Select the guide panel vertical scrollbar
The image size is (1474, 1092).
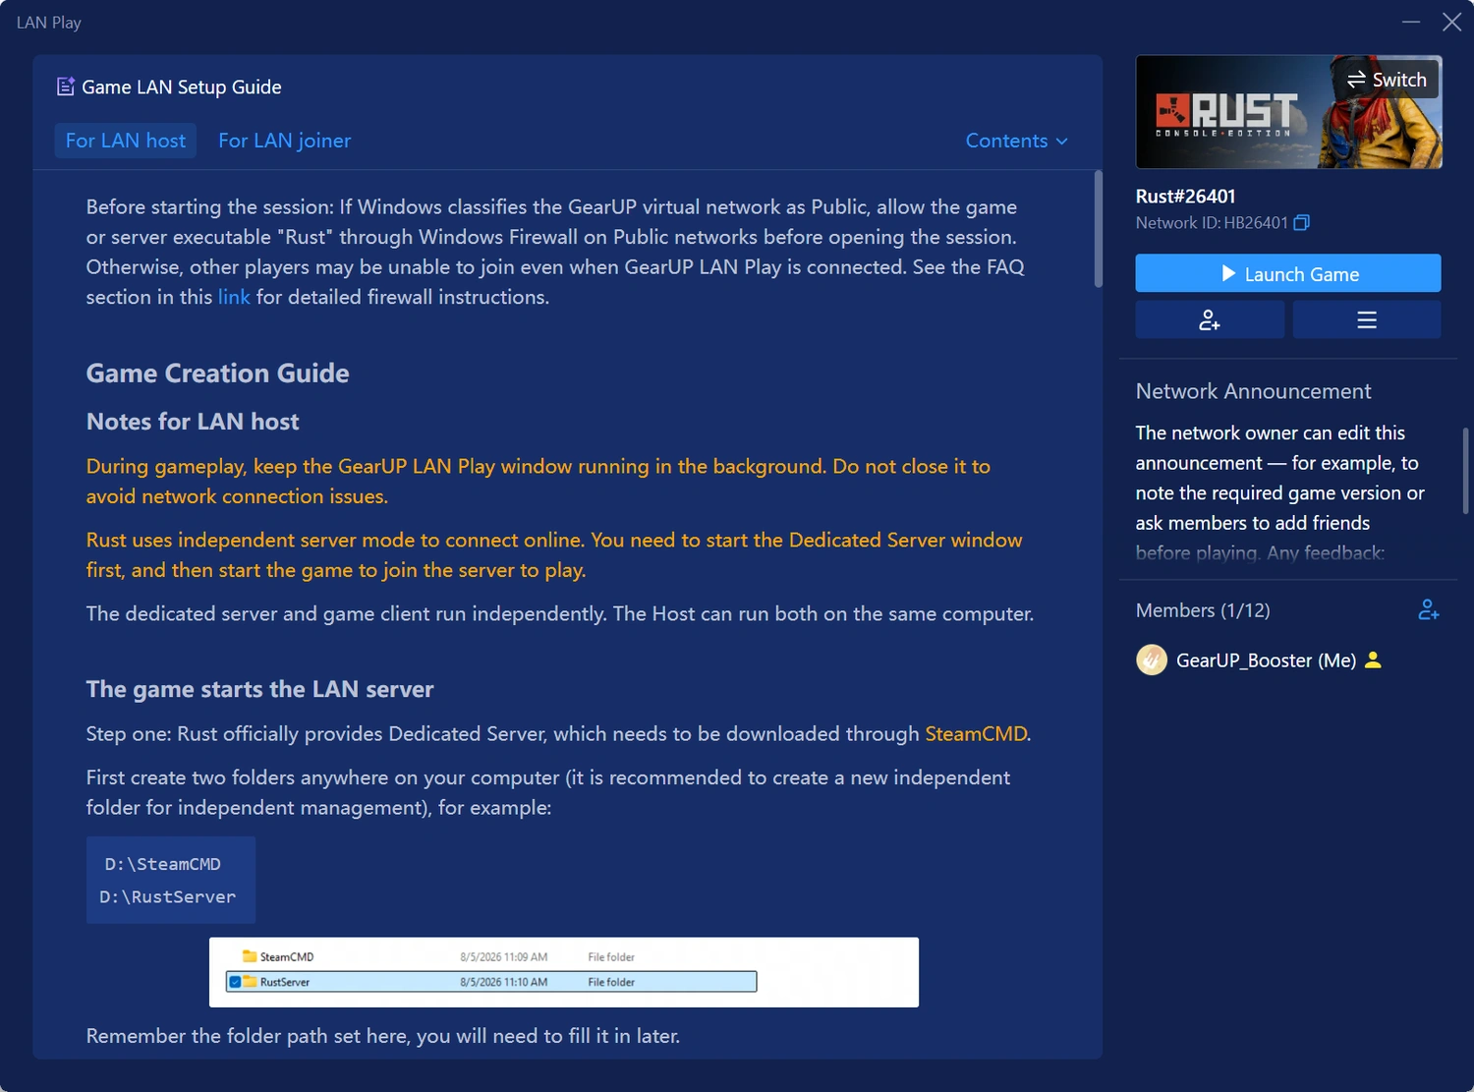[1098, 229]
